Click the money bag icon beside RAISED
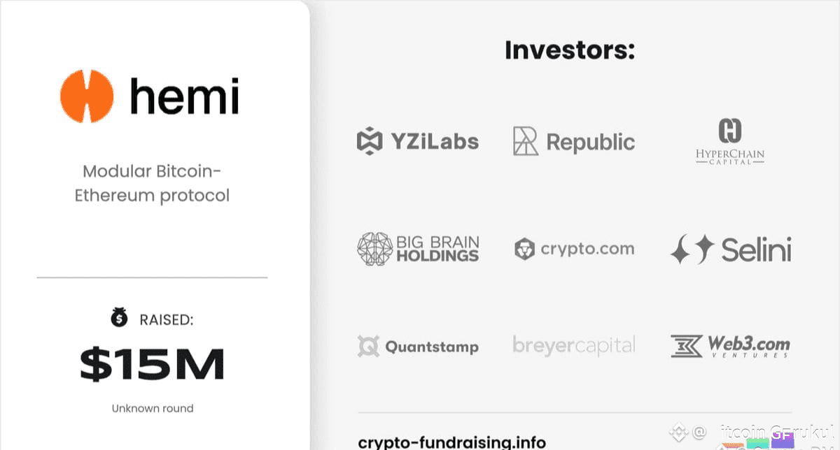840x450 pixels. pos(120,318)
